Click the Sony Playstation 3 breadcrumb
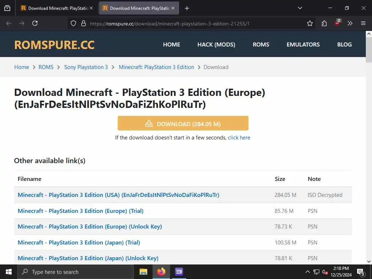This screenshot has width=372, height=279. pos(86,67)
